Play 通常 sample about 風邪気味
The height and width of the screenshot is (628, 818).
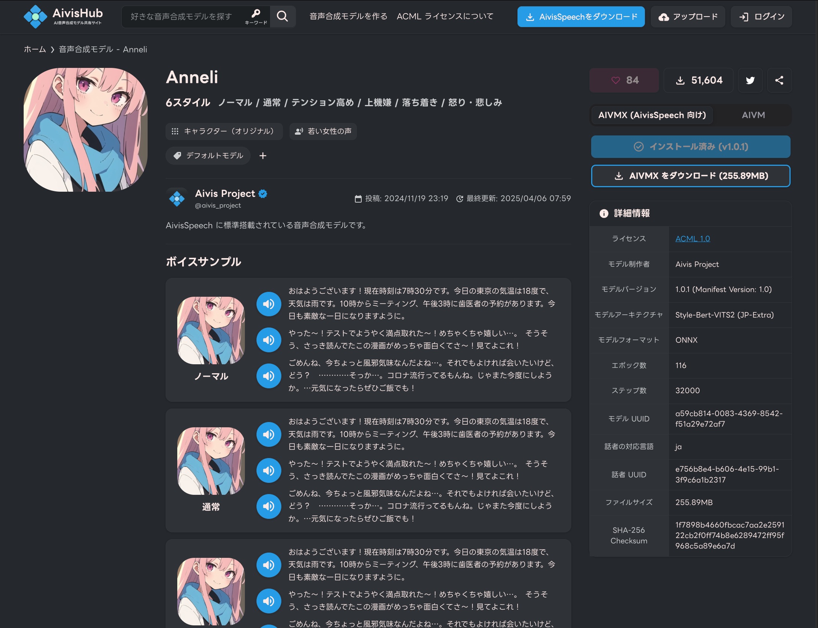(x=269, y=506)
